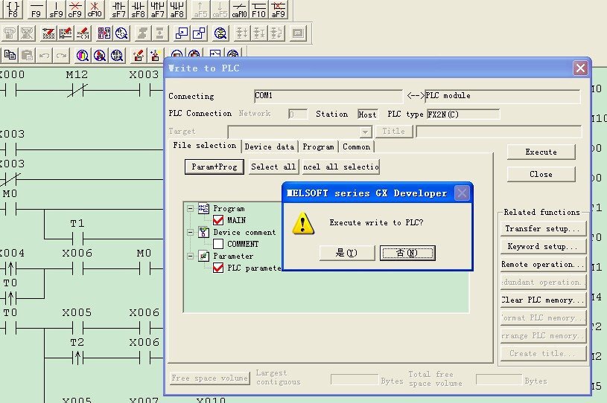The height and width of the screenshot is (403, 607).
Task: Switch to the Common tab
Action: tap(357, 146)
